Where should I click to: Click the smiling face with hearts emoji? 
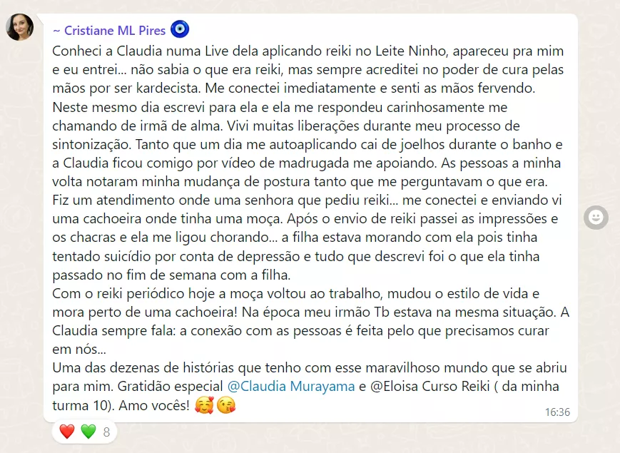coord(204,405)
